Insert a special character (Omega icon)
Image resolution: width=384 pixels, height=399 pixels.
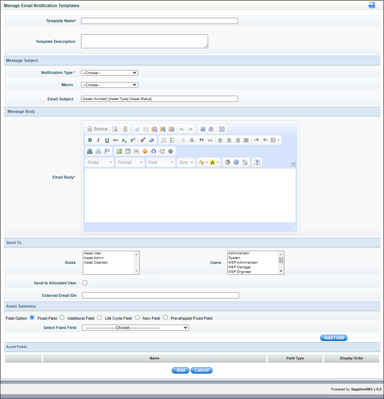tap(153, 151)
